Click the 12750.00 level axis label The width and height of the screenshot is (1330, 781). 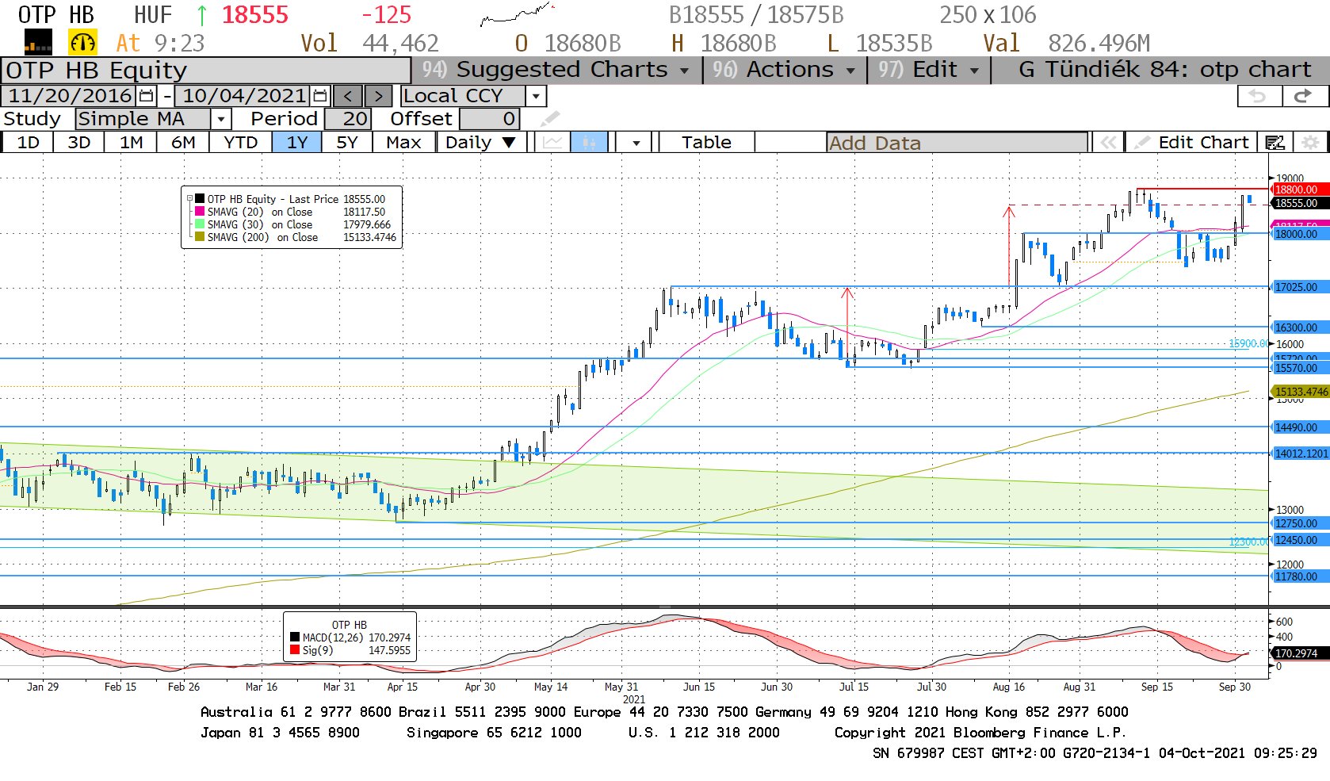1299,523
